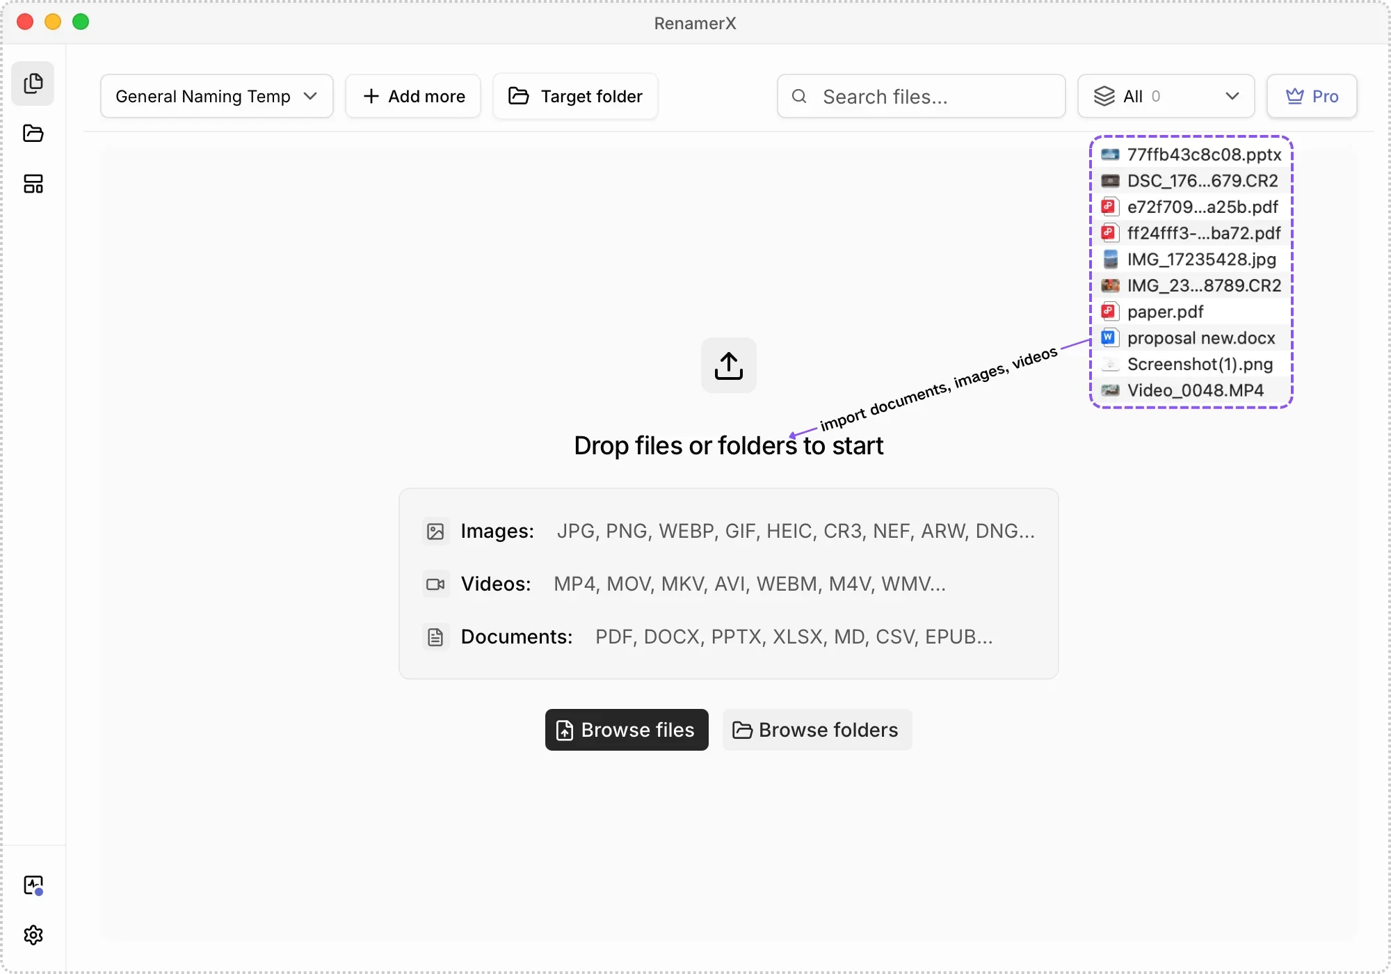Image resolution: width=1391 pixels, height=974 pixels.
Task: Open the templates layout sidebar icon
Action: click(33, 184)
